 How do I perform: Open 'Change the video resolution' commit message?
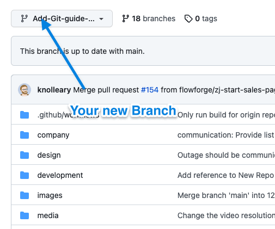[x=226, y=215]
